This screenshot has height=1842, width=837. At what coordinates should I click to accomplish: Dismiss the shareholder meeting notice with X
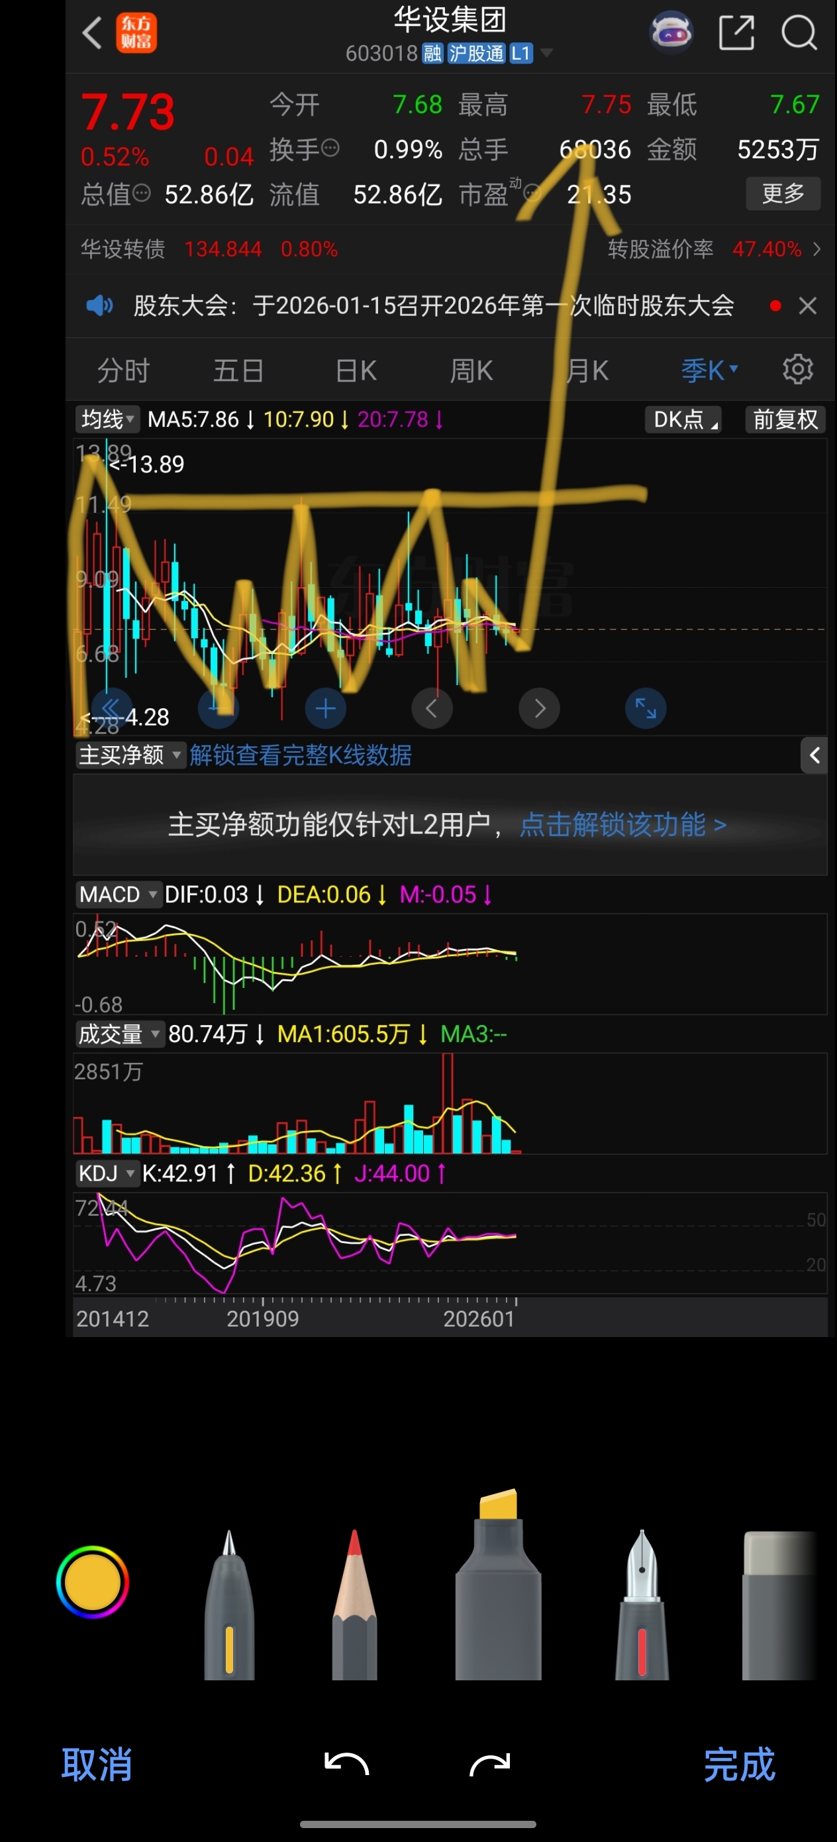coord(808,306)
